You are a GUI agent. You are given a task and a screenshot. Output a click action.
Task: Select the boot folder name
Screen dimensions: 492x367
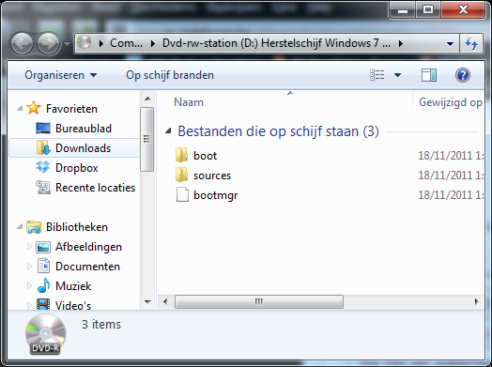pos(205,156)
